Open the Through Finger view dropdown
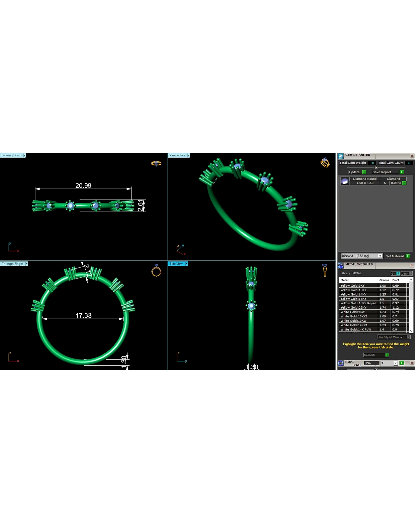415x523 pixels. point(26,264)
